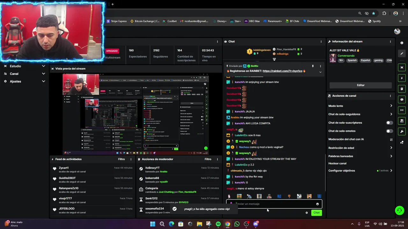Image resolution: width=408 pixels, height=229 pixels.
Task: Open Disney+ bookmark
Action: [220, 21]
